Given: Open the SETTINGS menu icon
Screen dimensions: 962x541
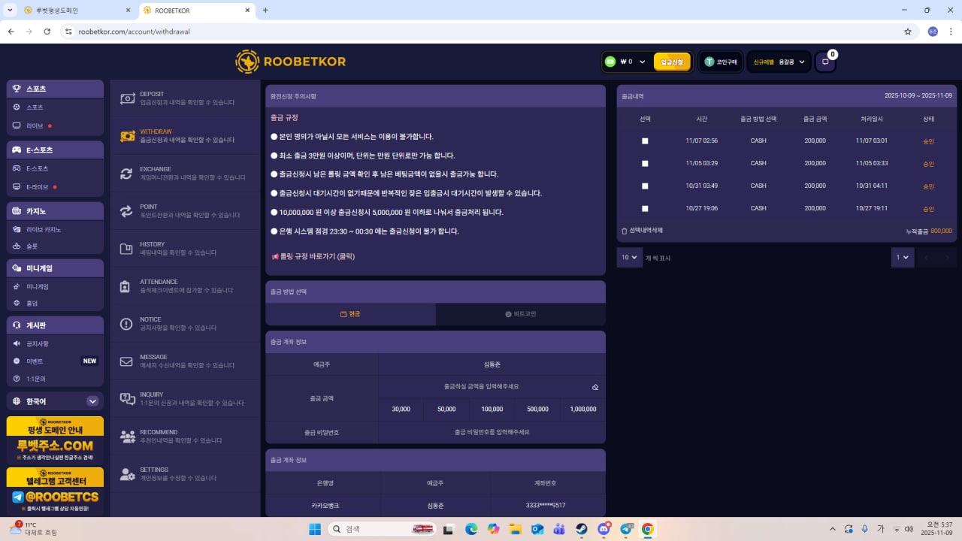Looking at the screenshot, I should 126,474.
